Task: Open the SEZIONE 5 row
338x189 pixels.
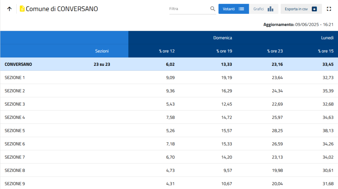Action: 15,130
